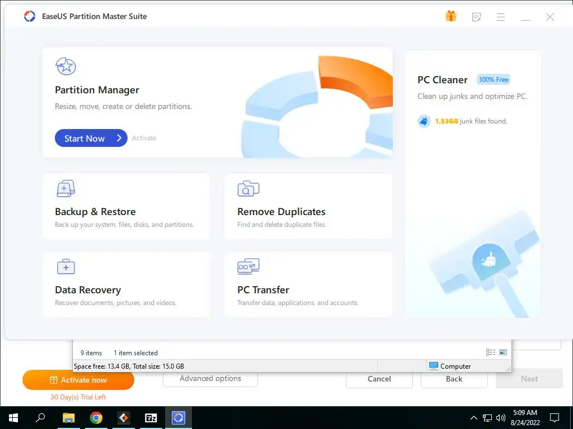This screenshot has width=573, height=429.
Task: Click the Computer icon in Explorer status bar
Action: [x=434, y=366]
